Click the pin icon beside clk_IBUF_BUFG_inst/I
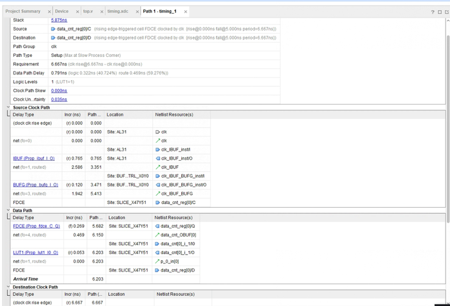Screen dimensions: 450x306 [x=157, y=176]
